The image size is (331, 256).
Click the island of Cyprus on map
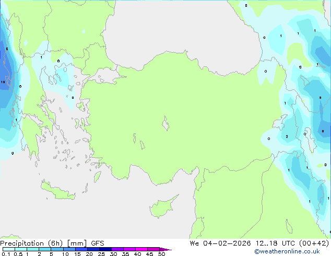[162, 207]
